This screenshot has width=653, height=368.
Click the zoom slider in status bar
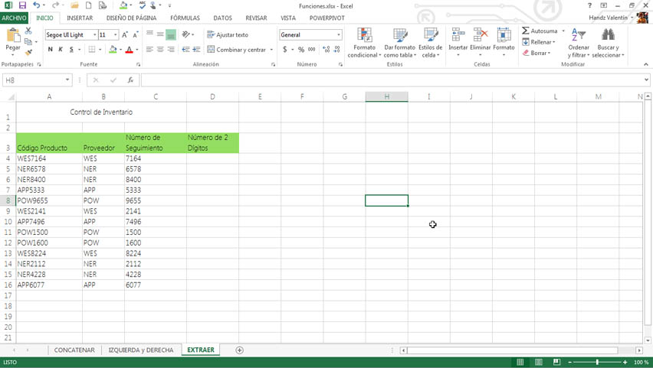[597, 362]
